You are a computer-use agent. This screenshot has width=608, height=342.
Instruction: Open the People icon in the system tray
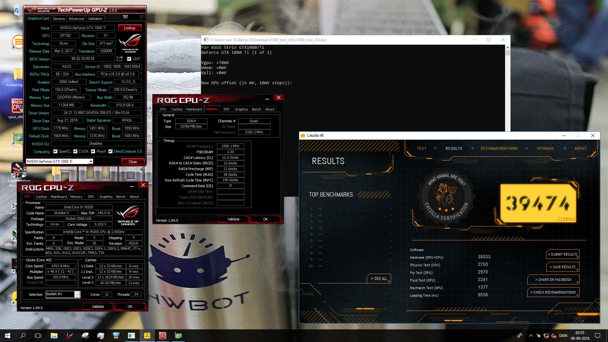pos(520,336)
